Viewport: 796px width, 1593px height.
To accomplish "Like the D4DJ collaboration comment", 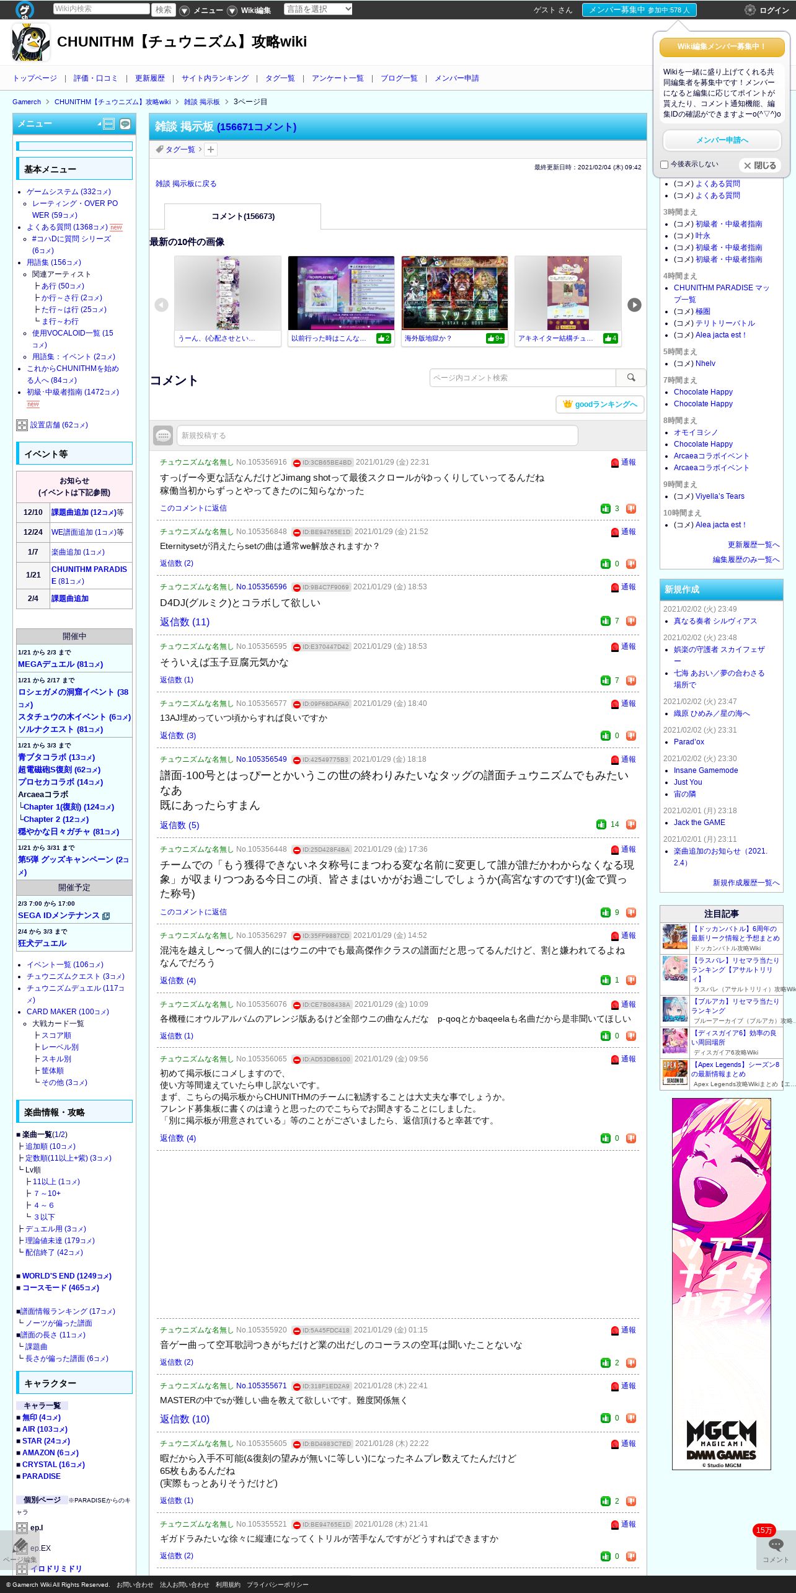I will [x=606, y=621].
